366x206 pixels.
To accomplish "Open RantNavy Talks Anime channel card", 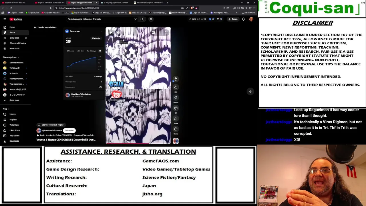I will pos(83,95).
